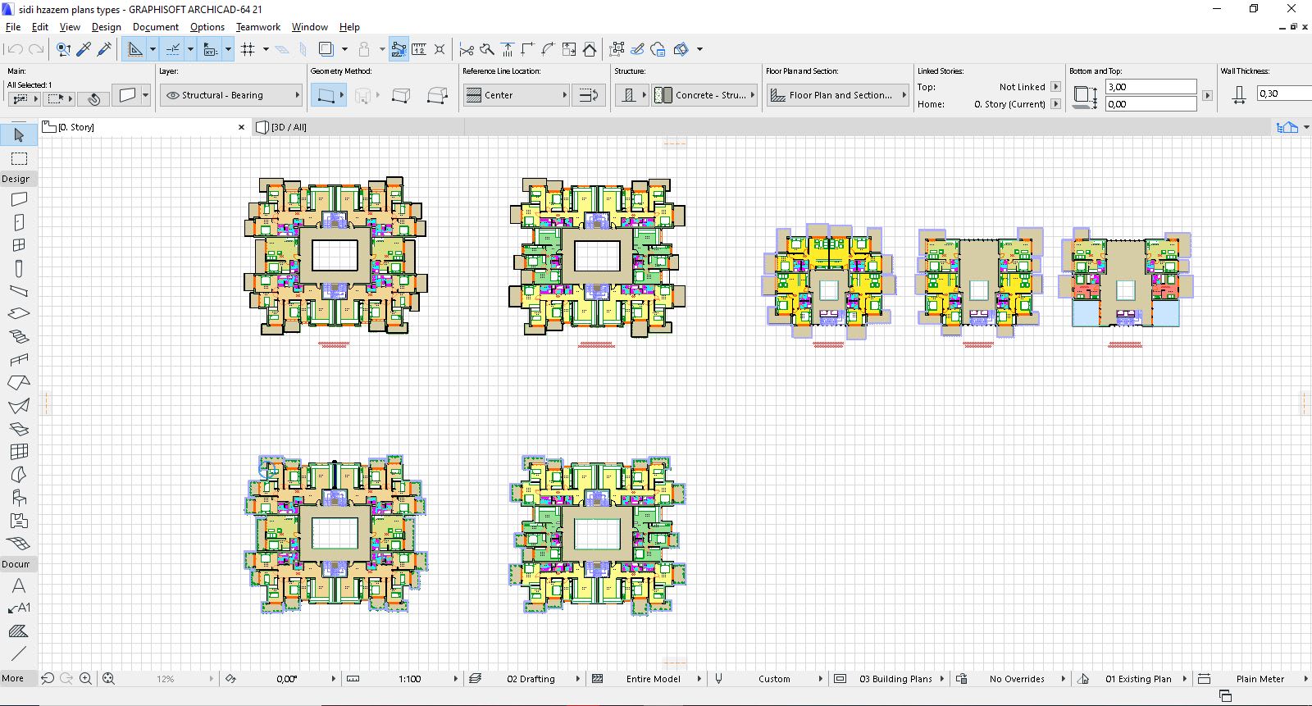Open the Teamwork menu
The height and width of the screenshot is (706, 1312).
[x=258, y=27]
